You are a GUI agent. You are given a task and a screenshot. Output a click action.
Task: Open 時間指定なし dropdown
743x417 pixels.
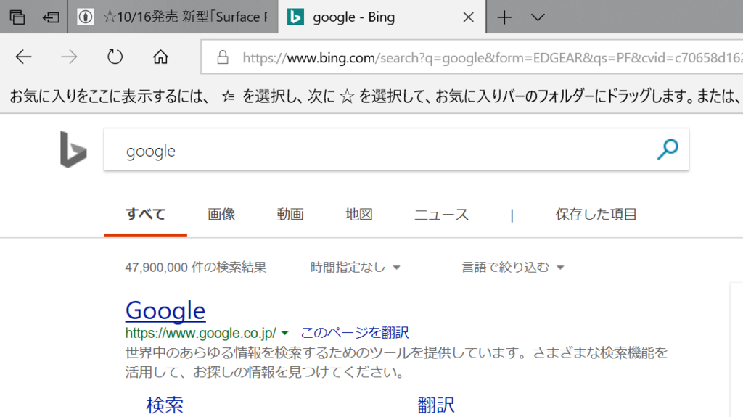[356, 268]
